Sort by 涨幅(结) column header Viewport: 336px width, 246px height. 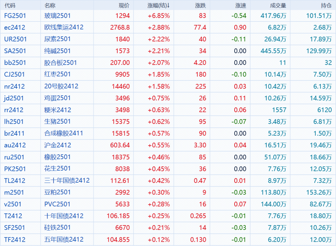158,6
